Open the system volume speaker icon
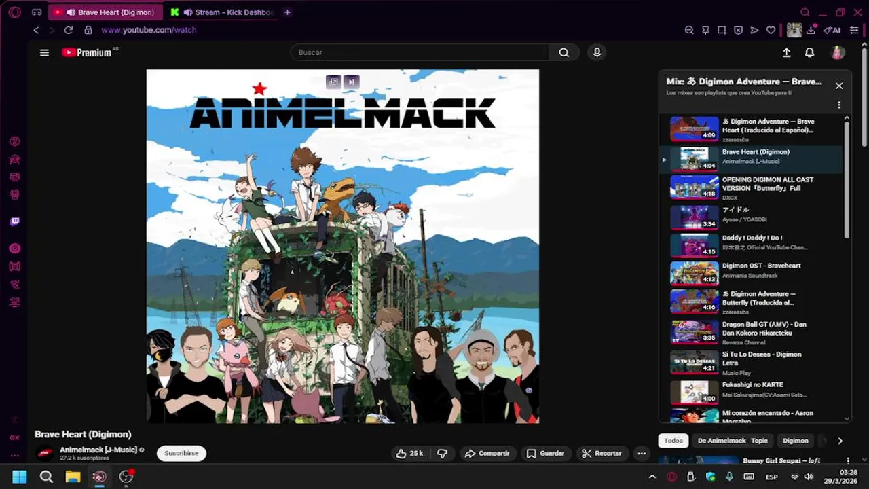 pyautogui.click(x=809, y=477)
